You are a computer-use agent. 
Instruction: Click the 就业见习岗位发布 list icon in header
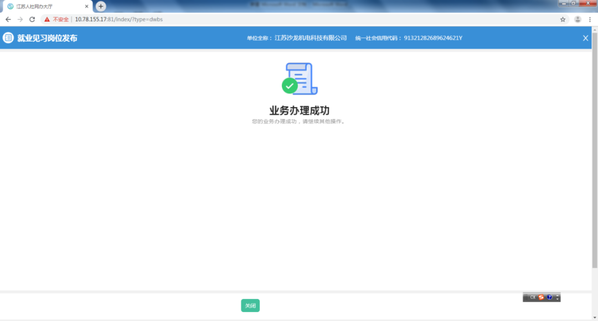tap(8, 38)
